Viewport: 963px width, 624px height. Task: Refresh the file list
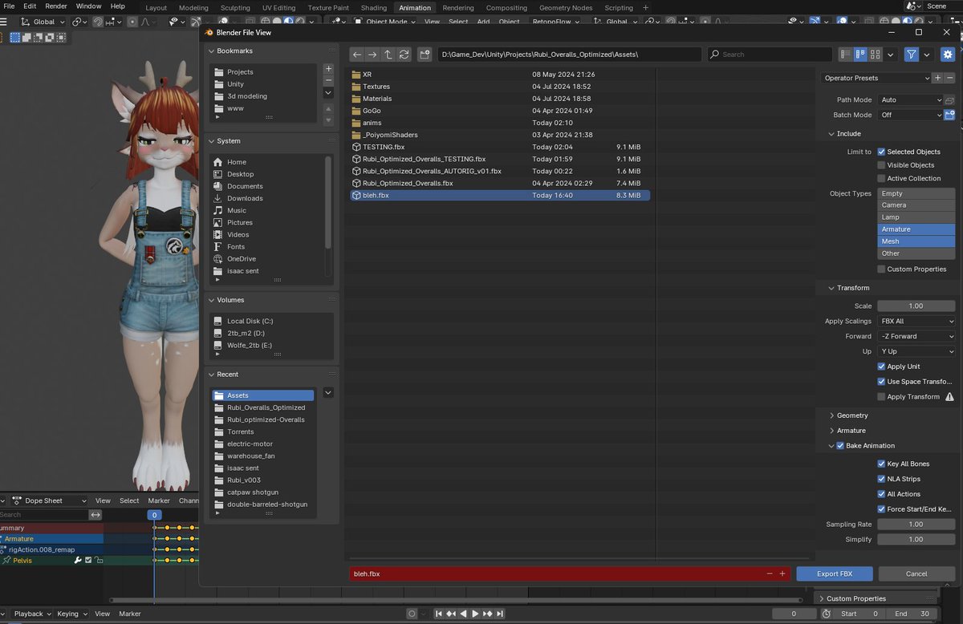404,55
